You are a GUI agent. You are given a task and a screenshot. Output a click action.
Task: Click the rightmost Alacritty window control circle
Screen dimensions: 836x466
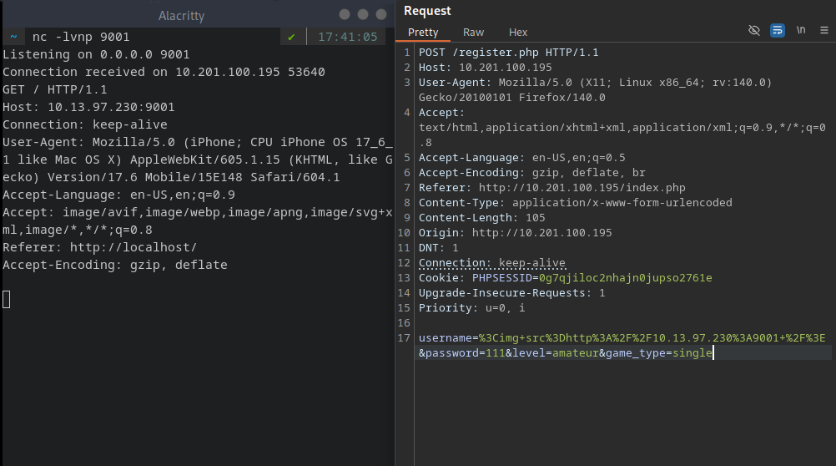(x=381, y=15)
